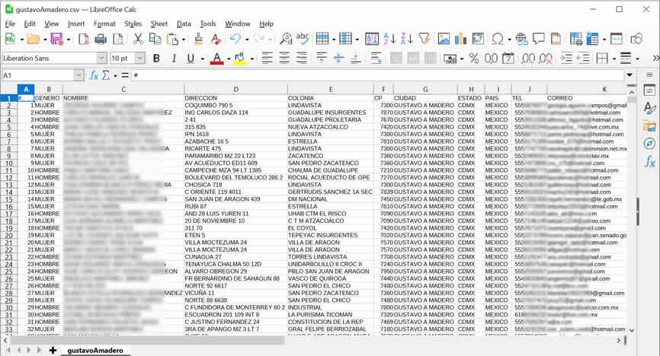Sort ascending A-Z icon
Screen dimensions: 660x356
point(389,39)
